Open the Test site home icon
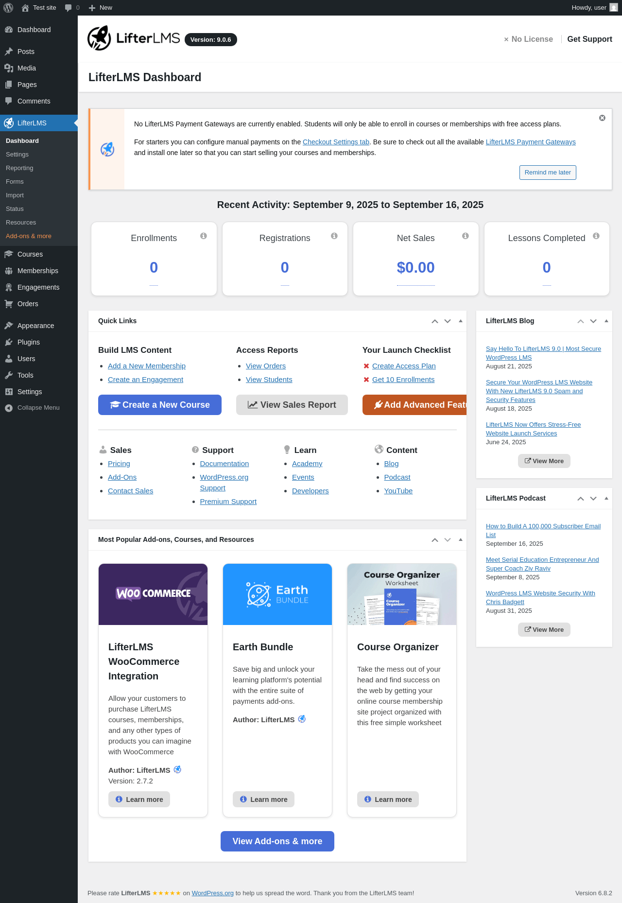Image resolution: width=622 pixels, height=903 pixels. tap(25, 8)
